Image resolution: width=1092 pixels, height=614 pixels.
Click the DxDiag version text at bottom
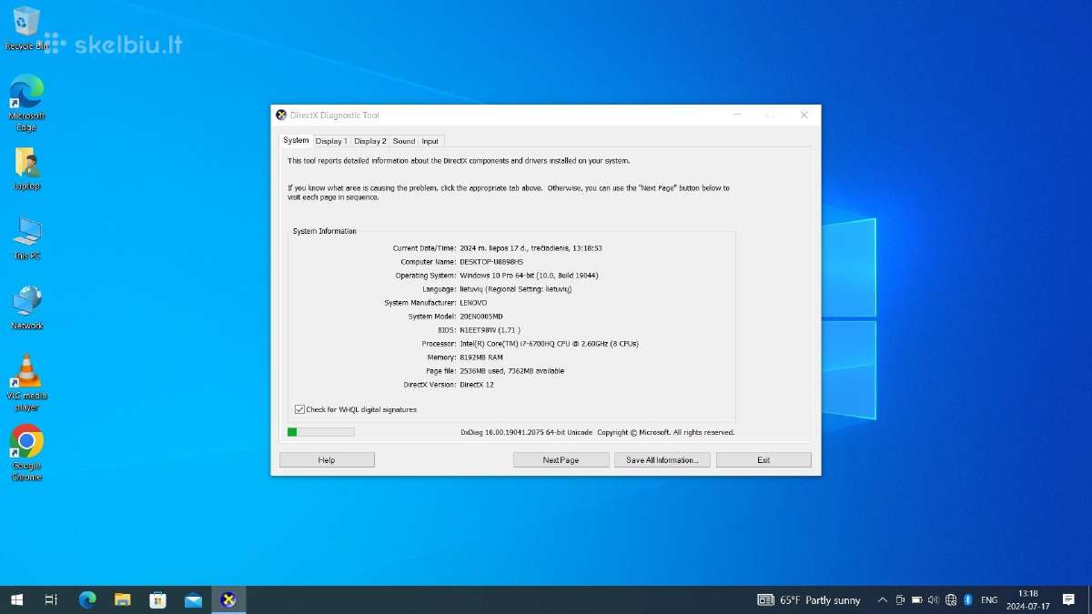point(527,432)
